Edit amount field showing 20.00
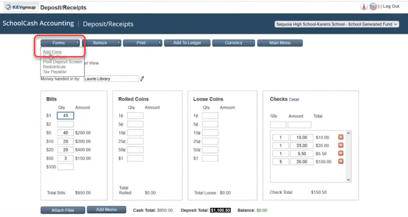This screenshot has width=408, height=217. pos(301,161)
